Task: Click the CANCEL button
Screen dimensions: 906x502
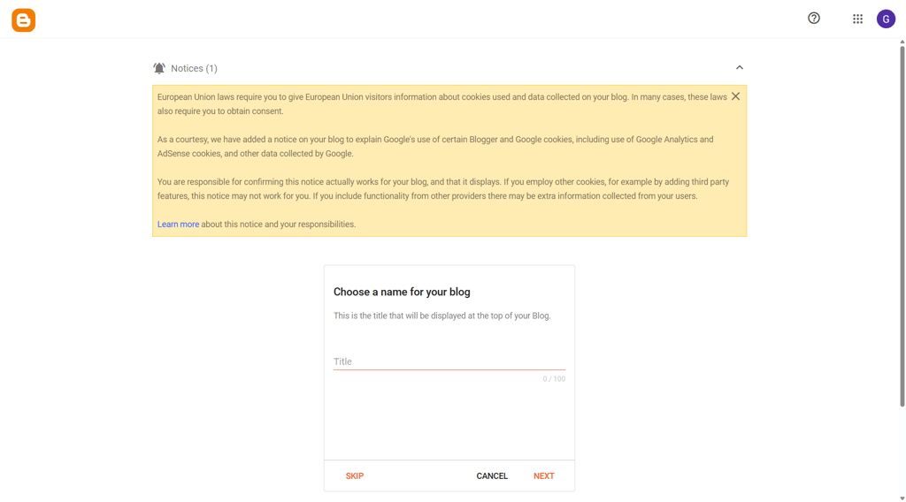Action: point(492,476)
